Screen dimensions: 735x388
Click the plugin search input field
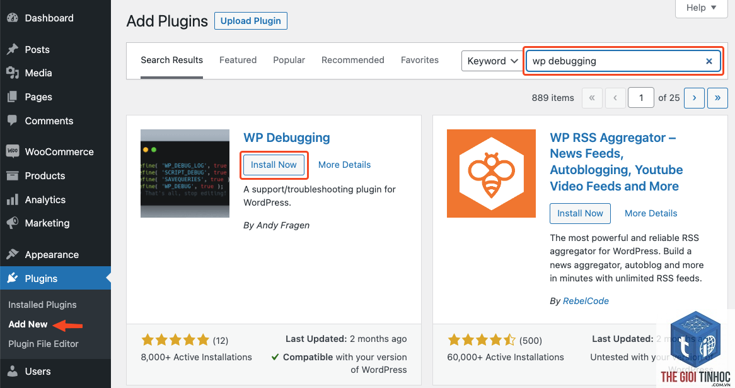[x=623, y=61]
